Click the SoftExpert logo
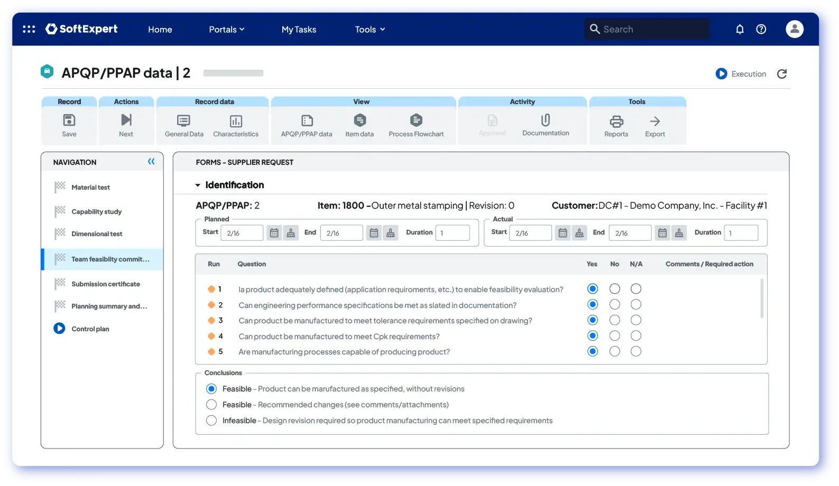 point(81,29)
